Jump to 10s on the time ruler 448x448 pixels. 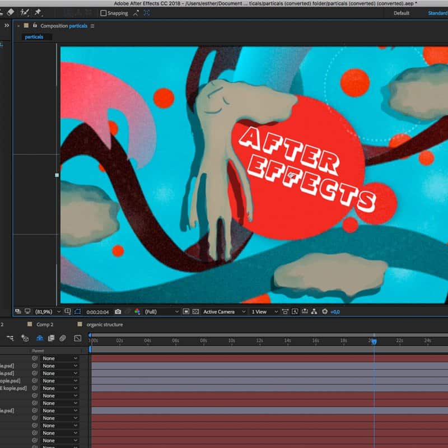tap(232, 340)
